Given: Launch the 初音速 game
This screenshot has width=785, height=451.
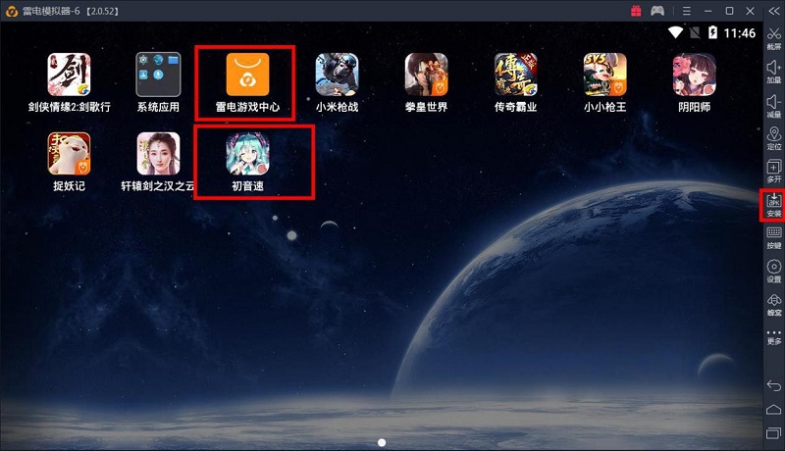Looking at the screenshot, I should (x=247, y=155).
